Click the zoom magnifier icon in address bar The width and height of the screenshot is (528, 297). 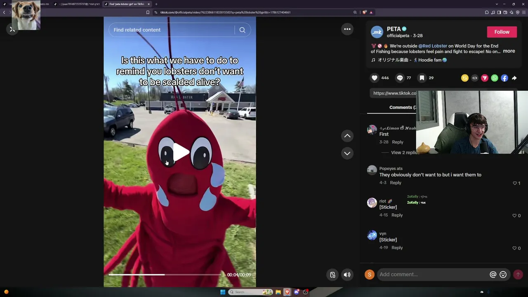click(355, 12)
